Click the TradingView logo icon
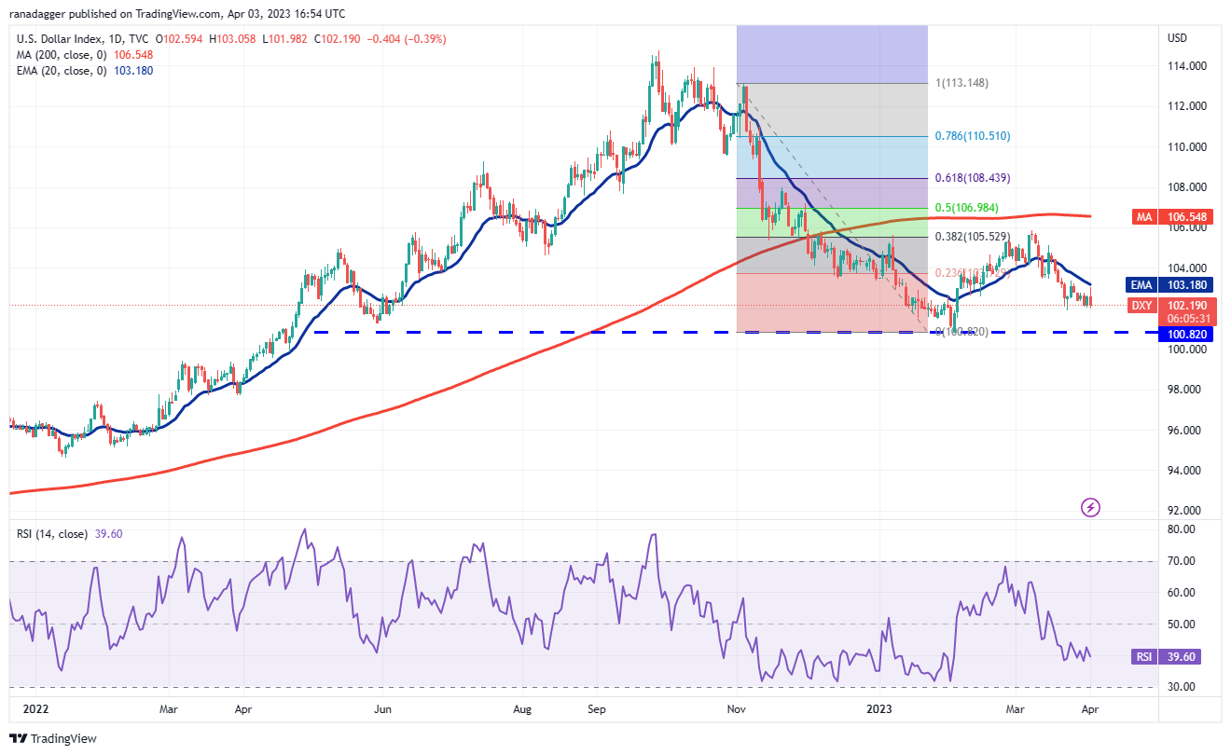Screen dimensions: 1231x755 coord(21,738)
